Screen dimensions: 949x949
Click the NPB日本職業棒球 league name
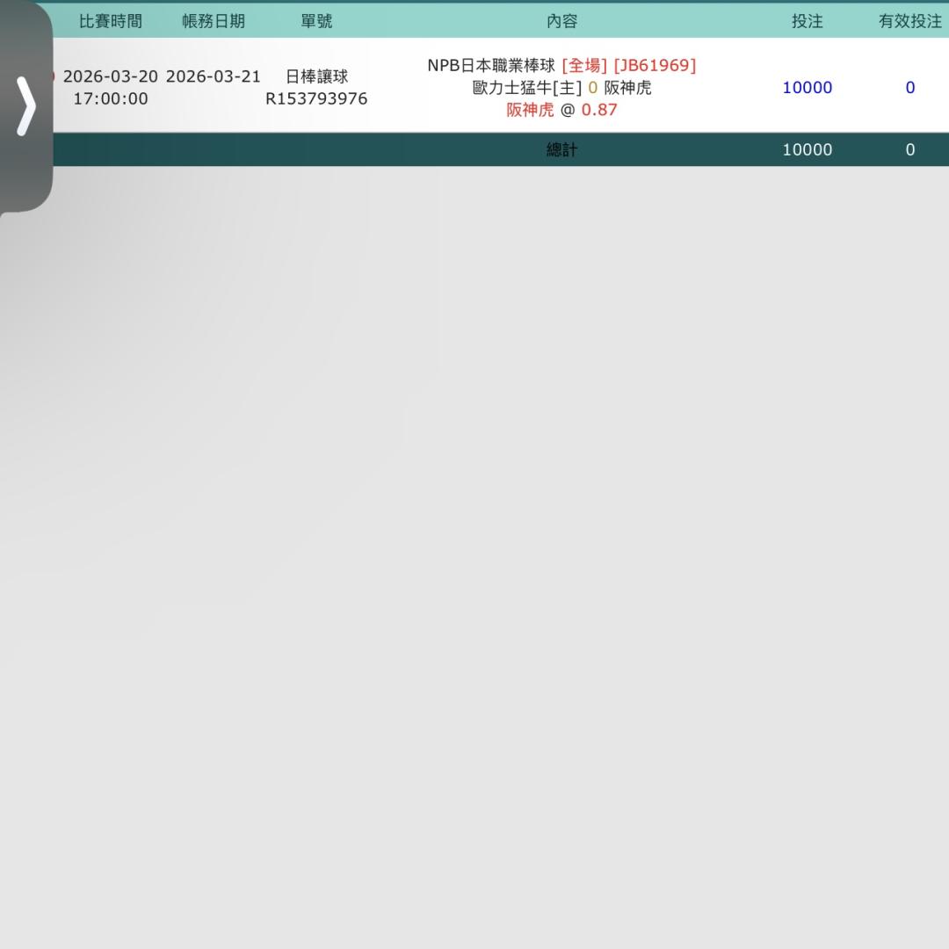[491, 65]
